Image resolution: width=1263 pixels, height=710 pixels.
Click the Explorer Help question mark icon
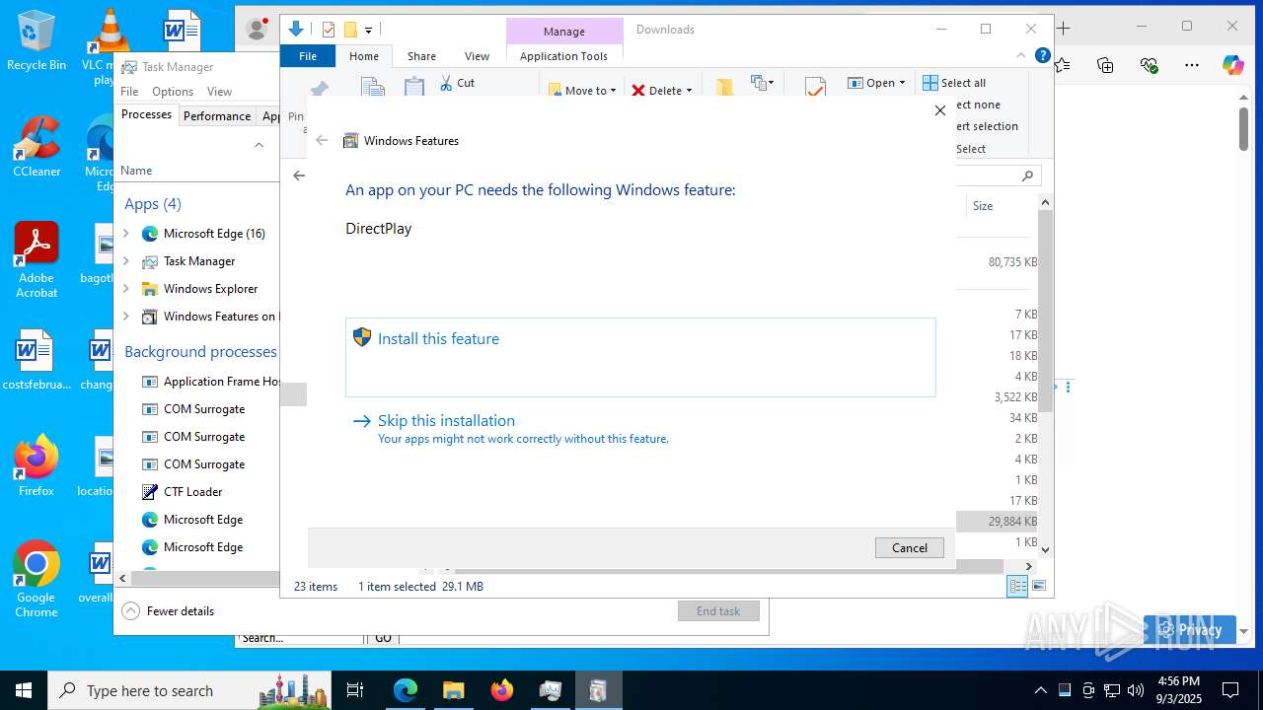pyautogui.click(x=1042, y=55)
